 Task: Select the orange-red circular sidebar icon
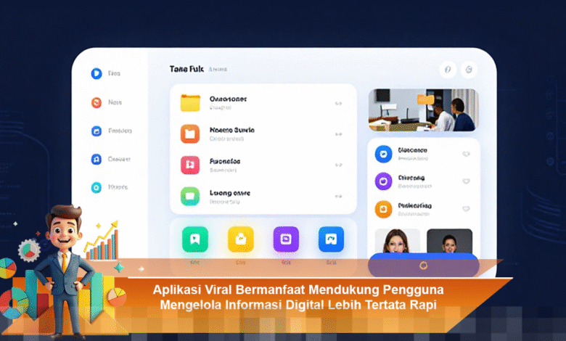tap(96, 102)
